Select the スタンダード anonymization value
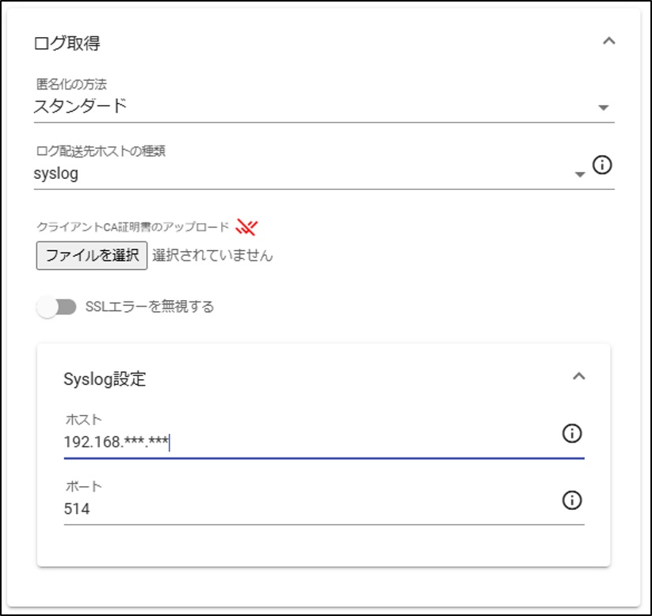Image resolution: width=652 pixels, height=616 pixels. (80, 106)
